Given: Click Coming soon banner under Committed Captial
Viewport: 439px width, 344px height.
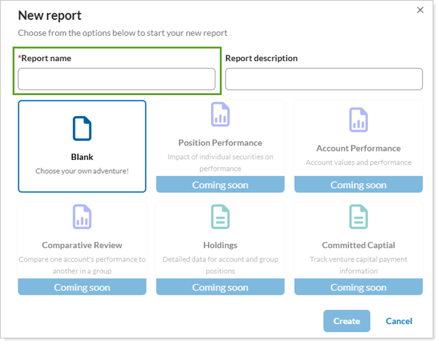Looking at the screenshot, I should pyautogui.click(x=358, y=287).
